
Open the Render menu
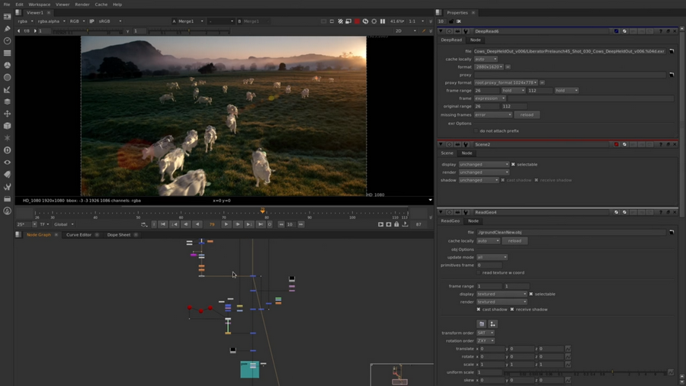pos(82,5)
